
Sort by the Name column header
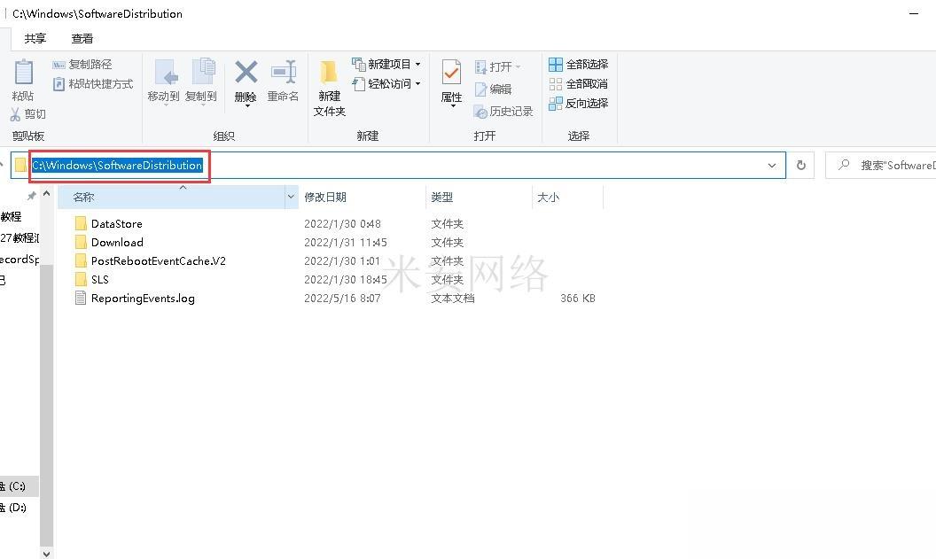coord(172,197)
